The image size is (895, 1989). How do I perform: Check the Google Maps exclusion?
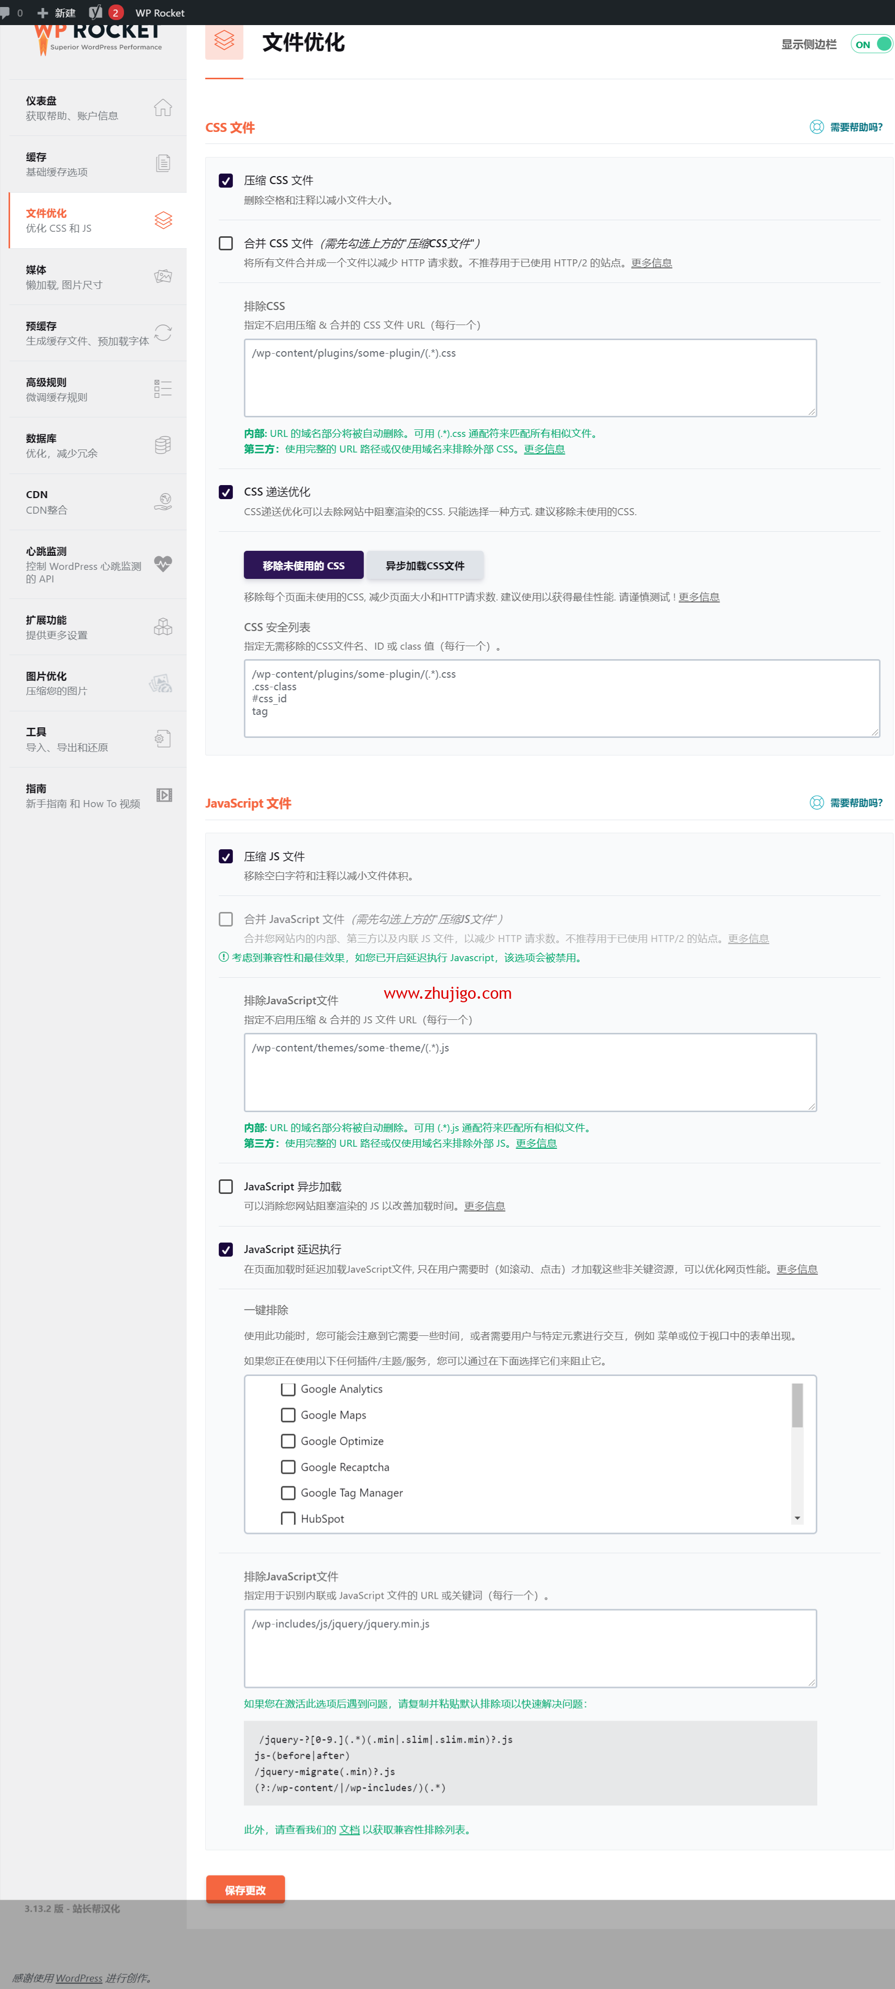click(288, 1415)
